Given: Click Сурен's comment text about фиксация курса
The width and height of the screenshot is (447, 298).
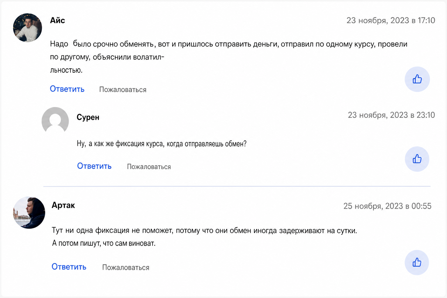Looking at the screenshot, I should click(162, 144).
